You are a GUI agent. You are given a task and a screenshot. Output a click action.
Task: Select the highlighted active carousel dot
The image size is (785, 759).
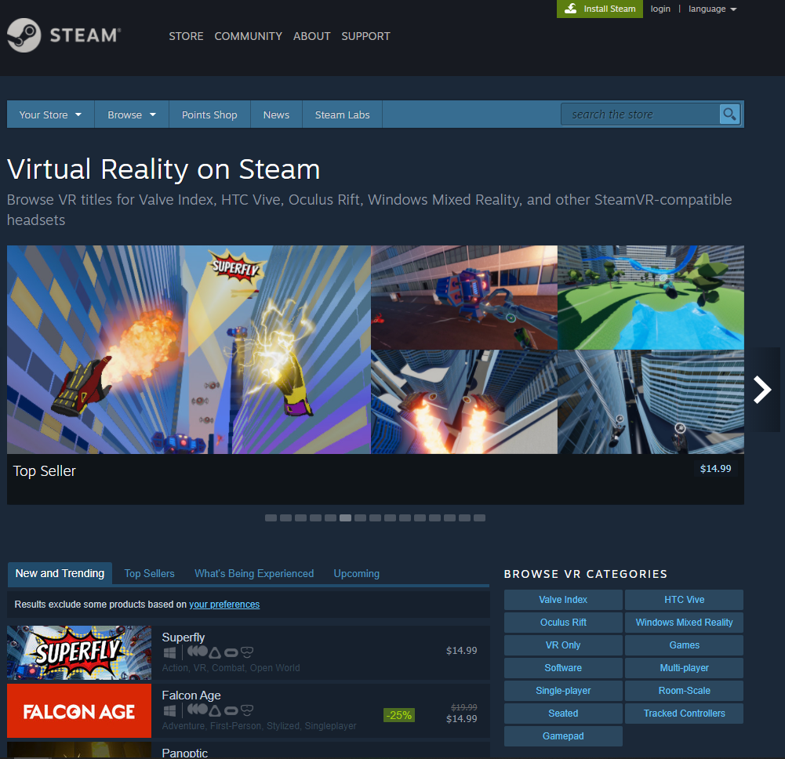tap(345, 517)
